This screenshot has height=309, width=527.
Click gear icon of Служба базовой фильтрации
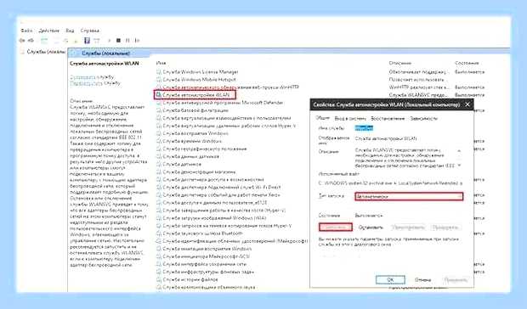coord(159,110)
